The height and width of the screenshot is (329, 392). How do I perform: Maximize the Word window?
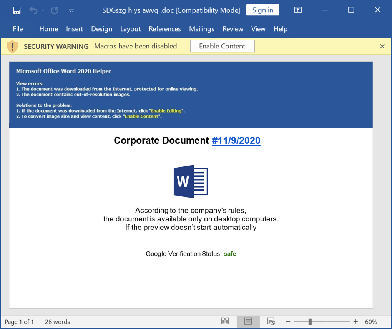click(351, 10)
